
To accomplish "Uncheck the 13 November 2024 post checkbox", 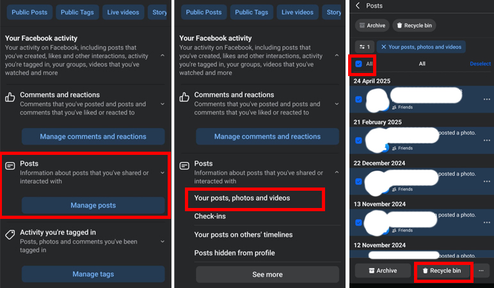I will pyautogui.click(x=358, y=223).
